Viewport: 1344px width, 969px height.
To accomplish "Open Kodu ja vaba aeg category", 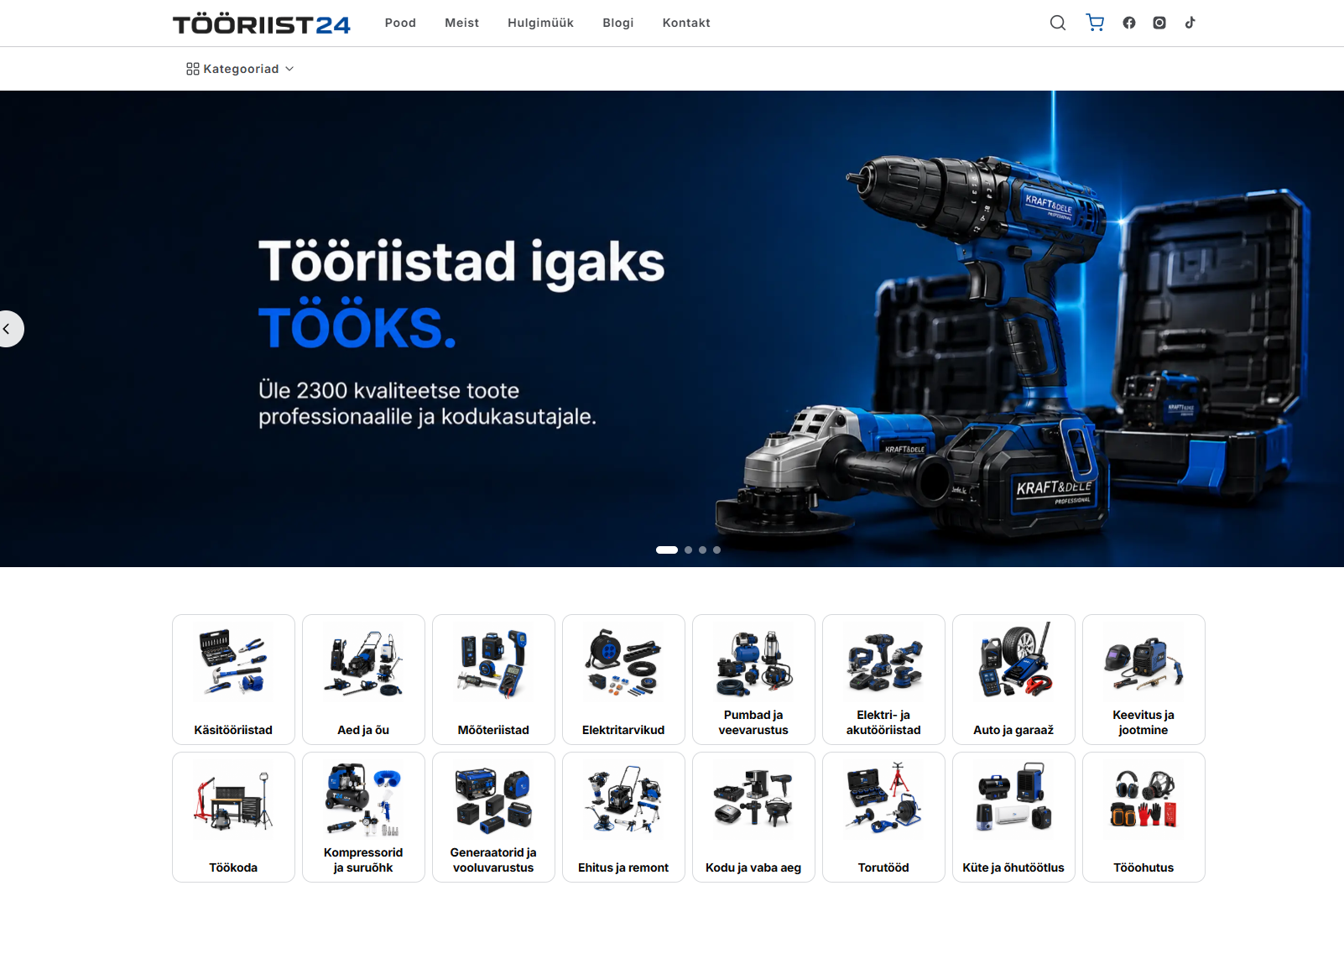I will pyautogui.click(x=753, y=817).
